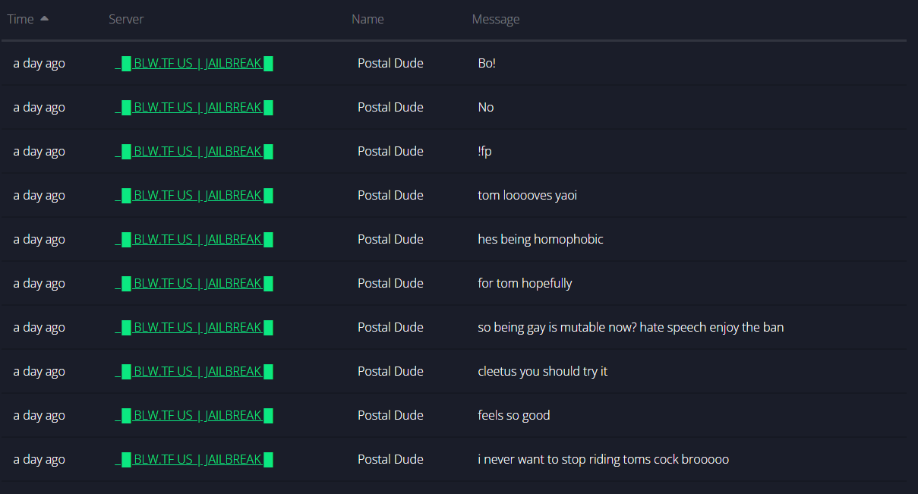
Task: Open server link beside 'Bo!' message
Action: coord(194,64)
